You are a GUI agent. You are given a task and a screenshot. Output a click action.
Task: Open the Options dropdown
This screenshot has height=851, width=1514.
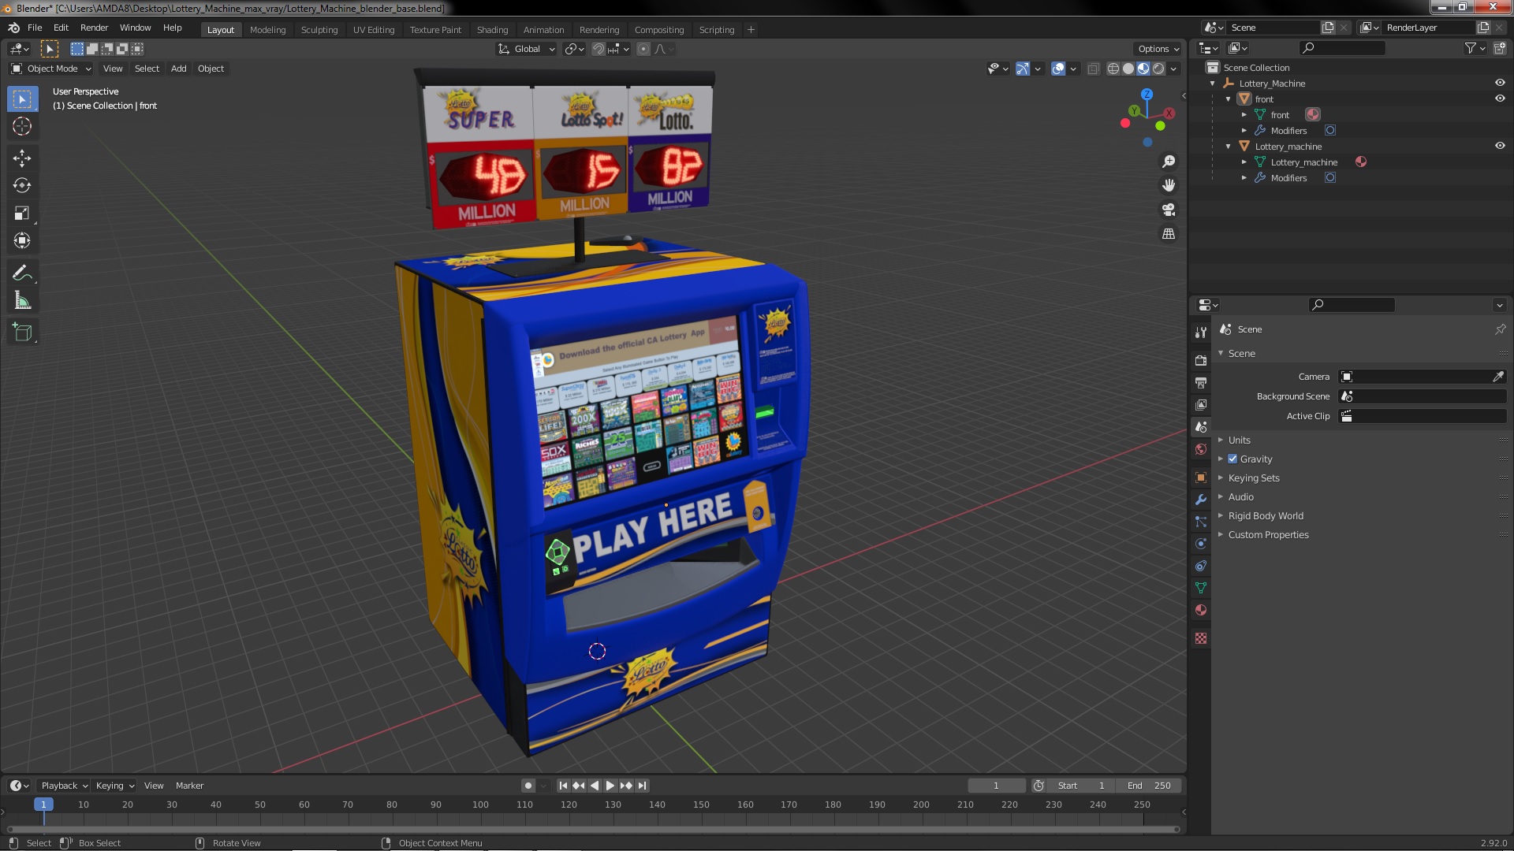click(1158, 49)
